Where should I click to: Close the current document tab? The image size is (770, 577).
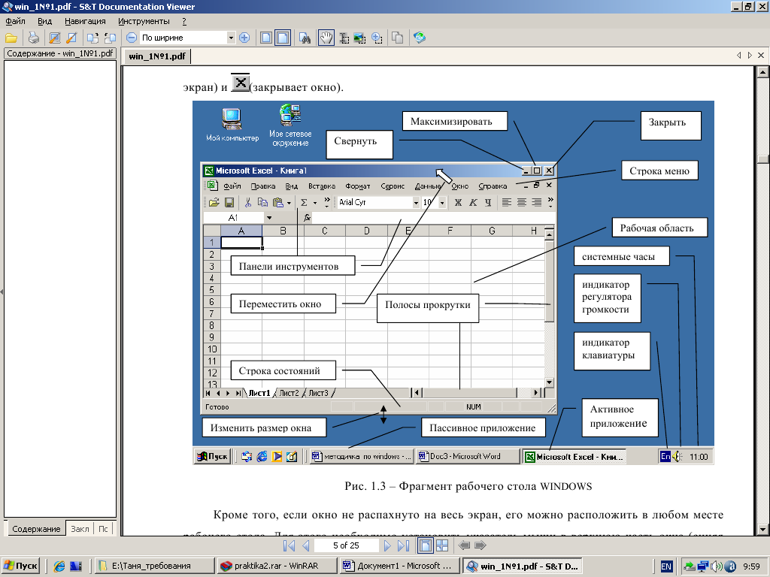point(761,56)
